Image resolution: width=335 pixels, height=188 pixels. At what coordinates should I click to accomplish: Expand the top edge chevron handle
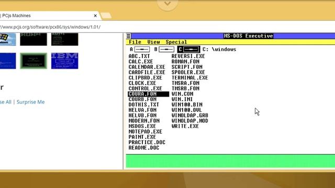pyautogui.click(x=167, y=4)
